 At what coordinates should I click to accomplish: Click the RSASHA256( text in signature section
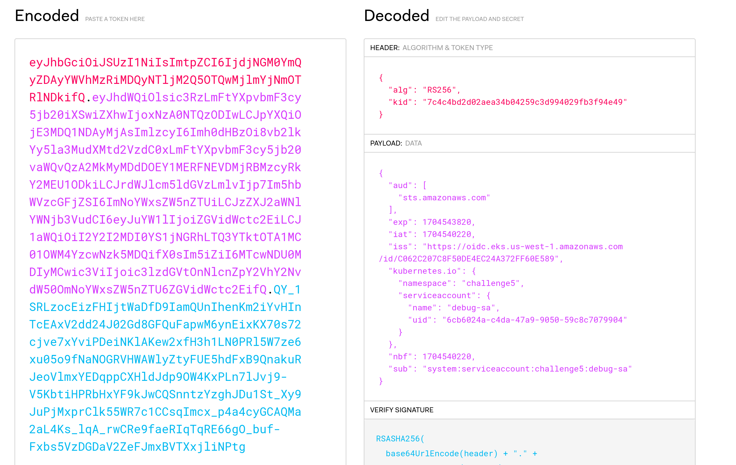pyautogui.click(x=400, y=439)
